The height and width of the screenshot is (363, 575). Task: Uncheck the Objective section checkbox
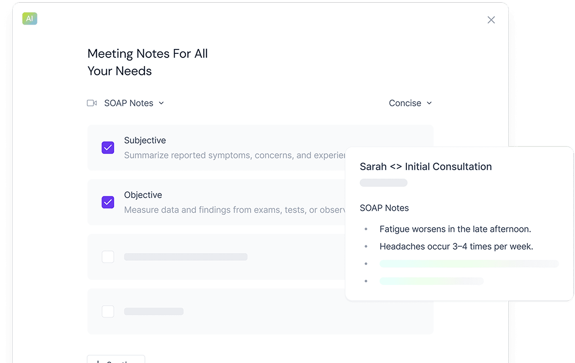[x=108, y=202]
